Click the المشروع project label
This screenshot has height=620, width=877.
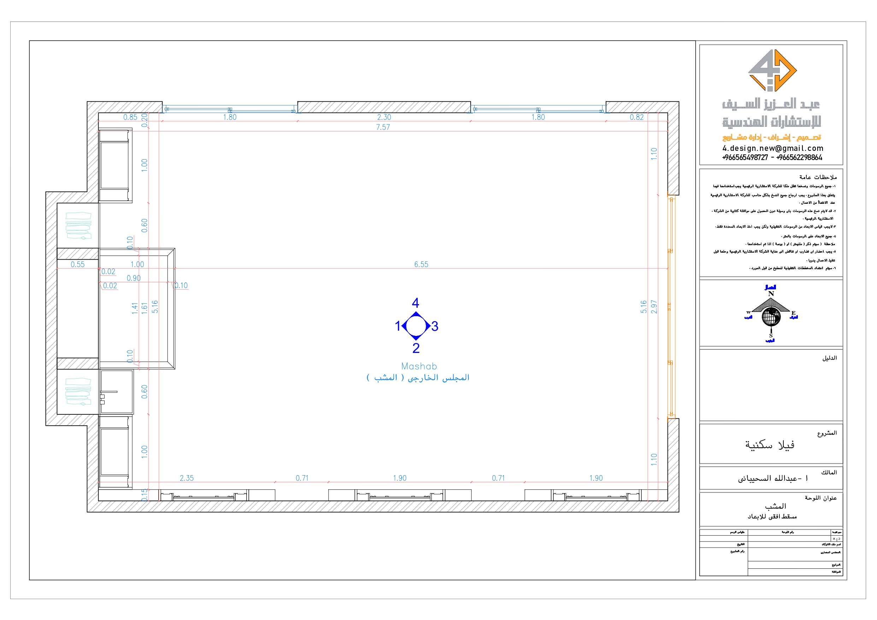[827, 433]
